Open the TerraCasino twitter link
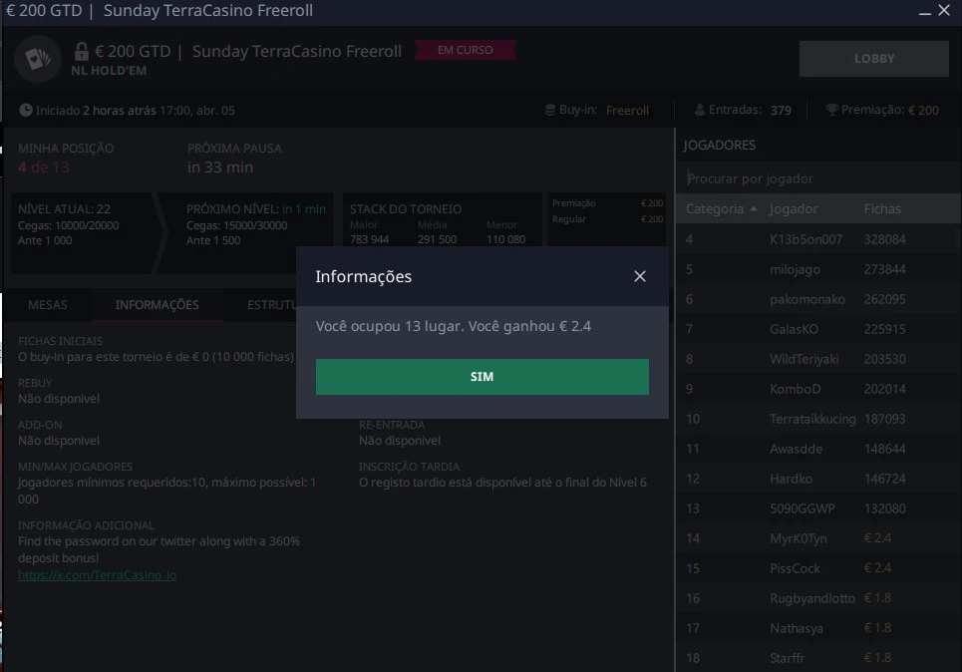This screenshot has height=672, width=962. pos(97,574)
